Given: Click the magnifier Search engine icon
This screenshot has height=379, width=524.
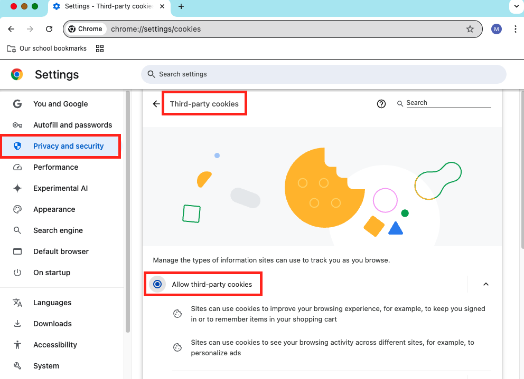Looking at the screenshot, I should (x=17, y=230).
